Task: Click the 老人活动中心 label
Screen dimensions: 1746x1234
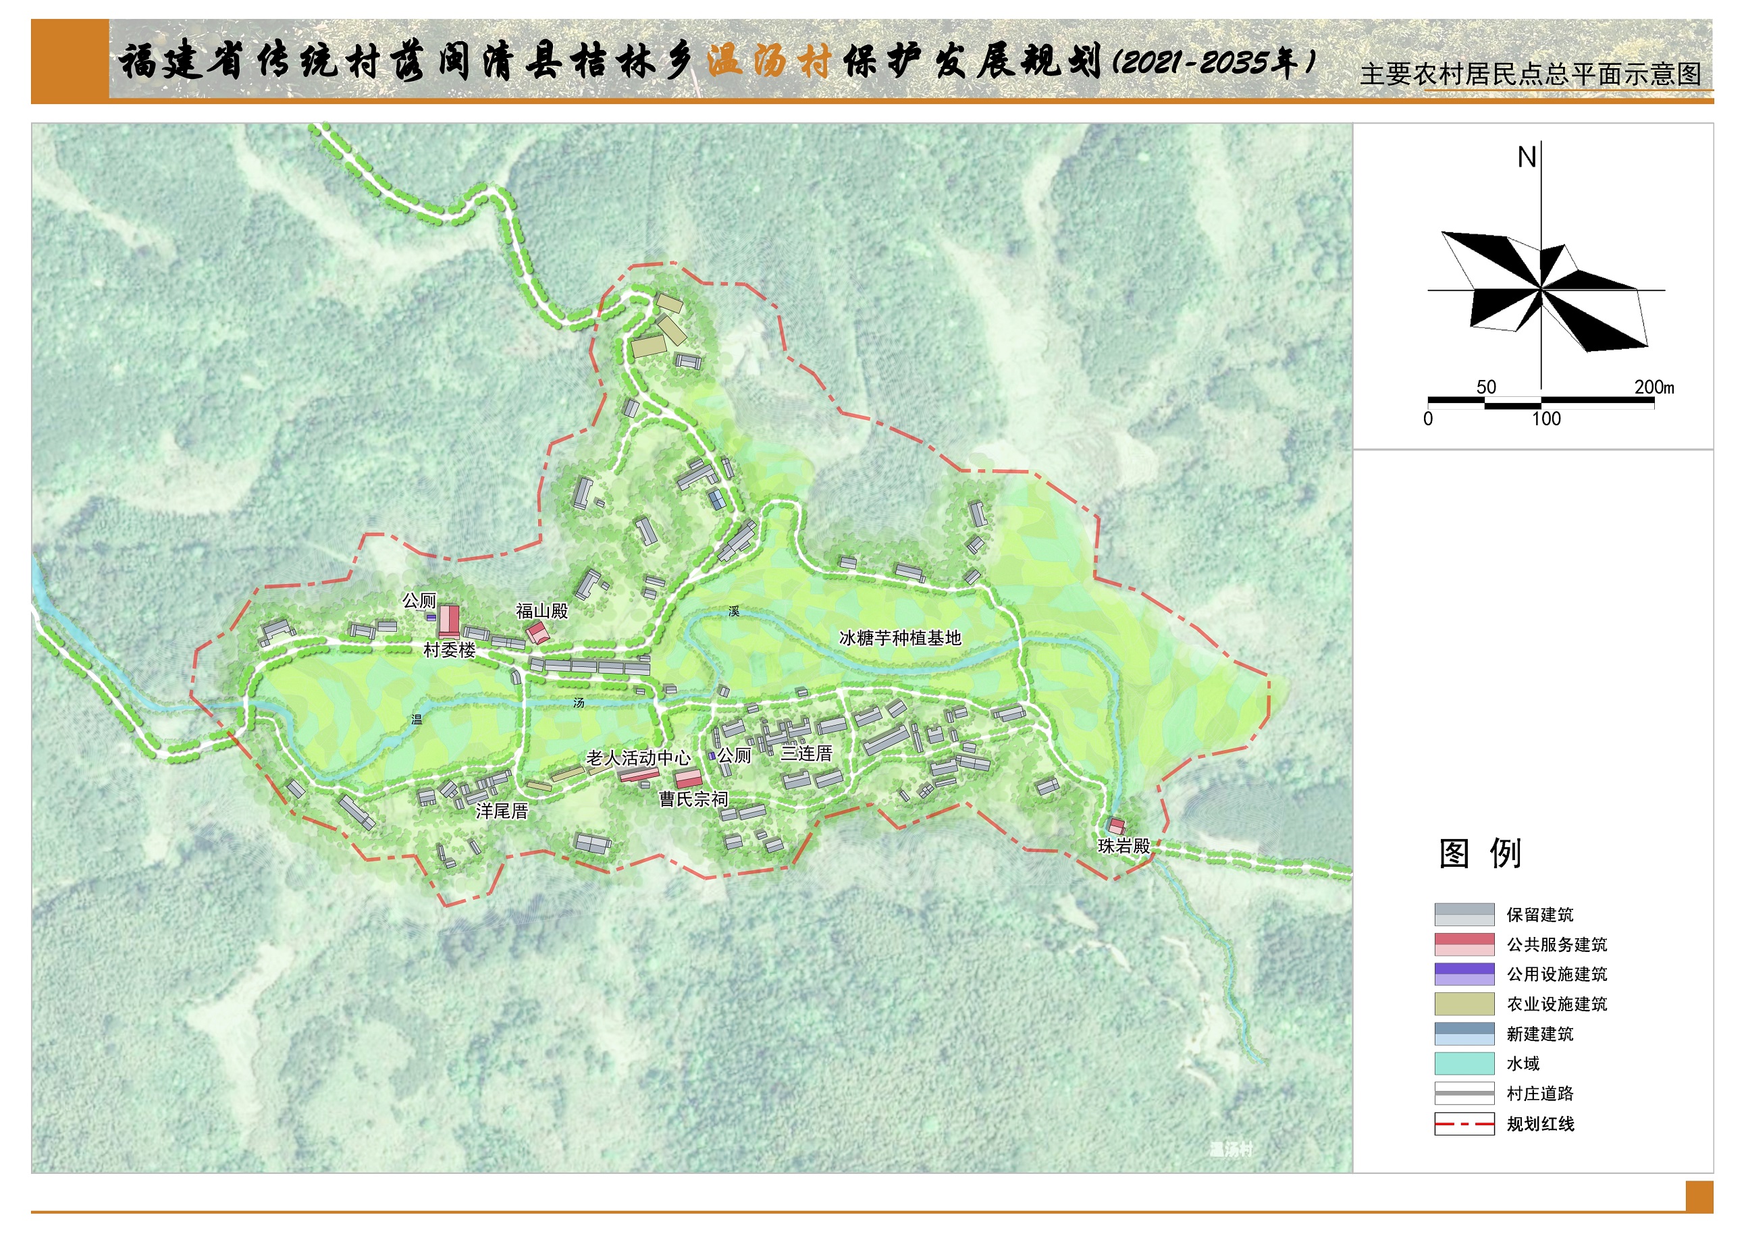Action: [x=639, y=757]
